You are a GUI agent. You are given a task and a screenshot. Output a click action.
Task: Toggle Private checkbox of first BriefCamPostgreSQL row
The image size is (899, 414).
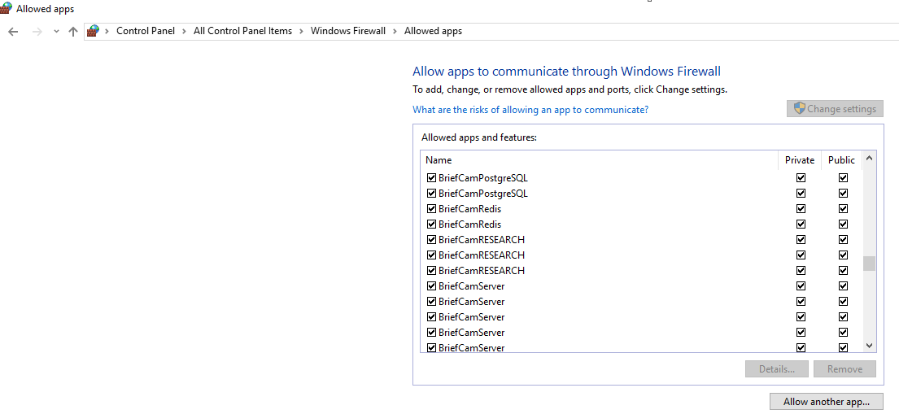[x=801, y=178]
